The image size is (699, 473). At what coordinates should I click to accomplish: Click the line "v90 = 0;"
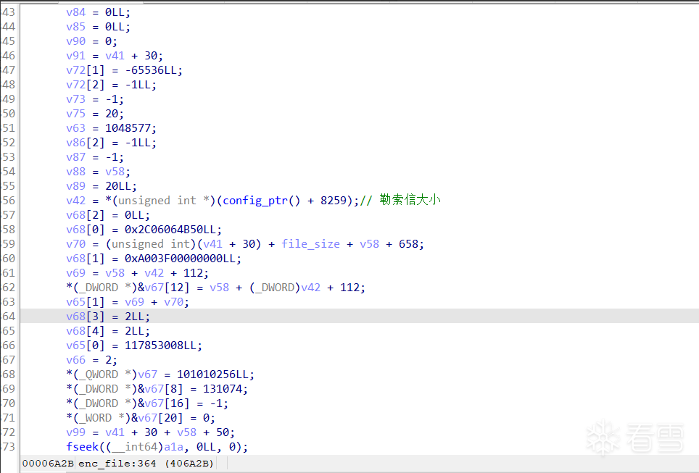pyautogui.click(x=92, y=41)
